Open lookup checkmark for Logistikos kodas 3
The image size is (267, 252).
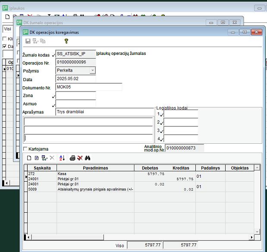162,131
